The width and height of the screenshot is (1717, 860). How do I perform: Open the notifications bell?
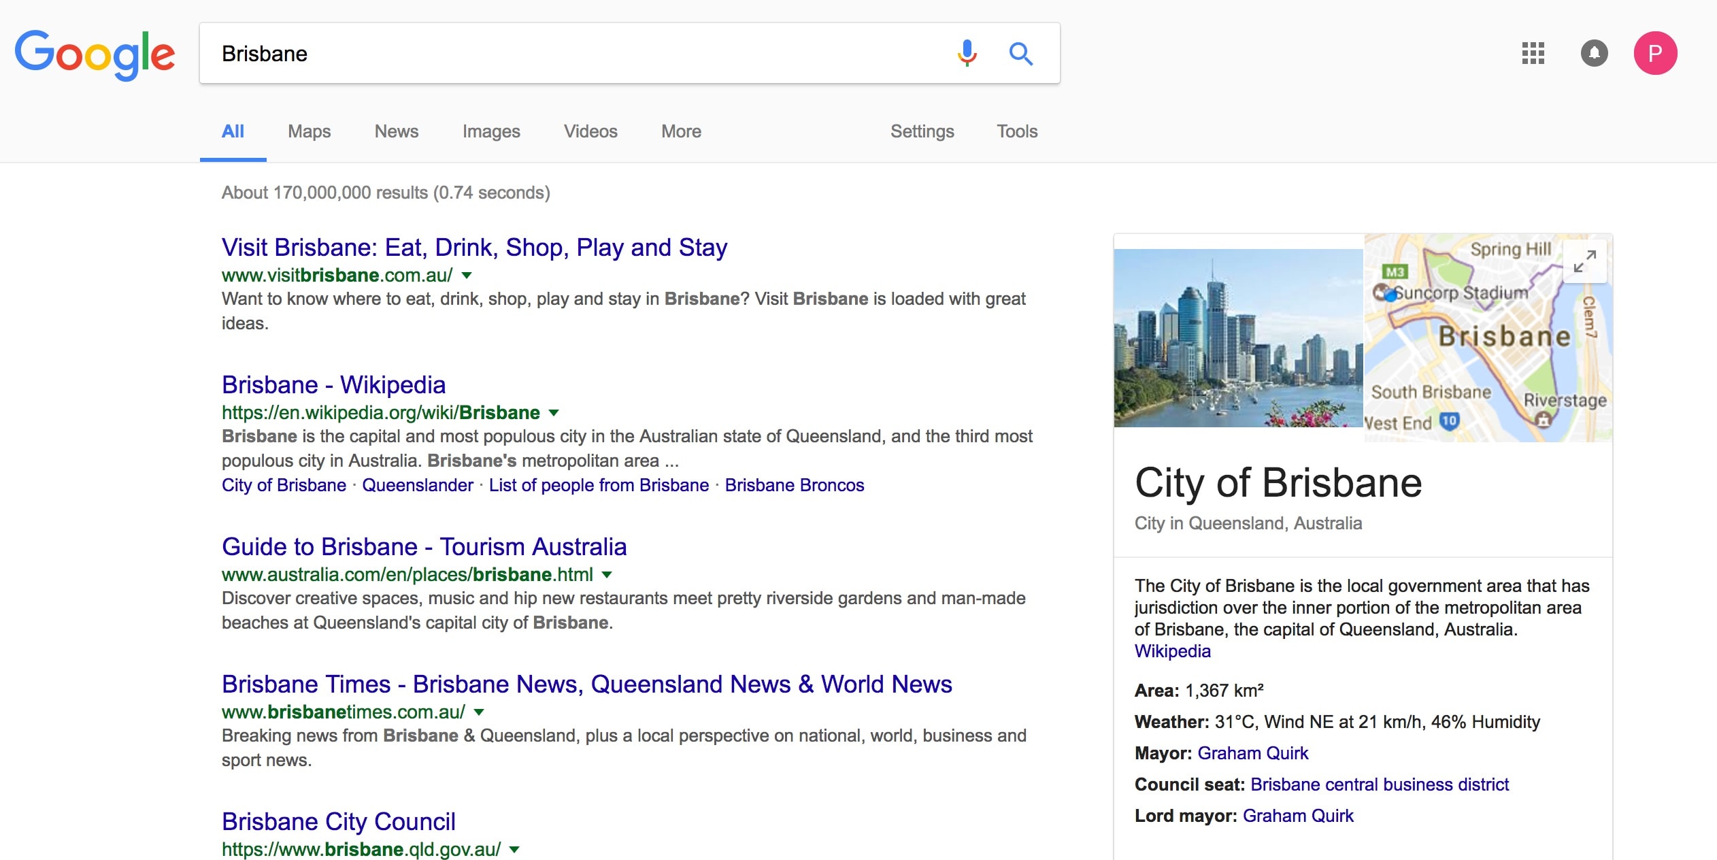[x=1594, y=53]
